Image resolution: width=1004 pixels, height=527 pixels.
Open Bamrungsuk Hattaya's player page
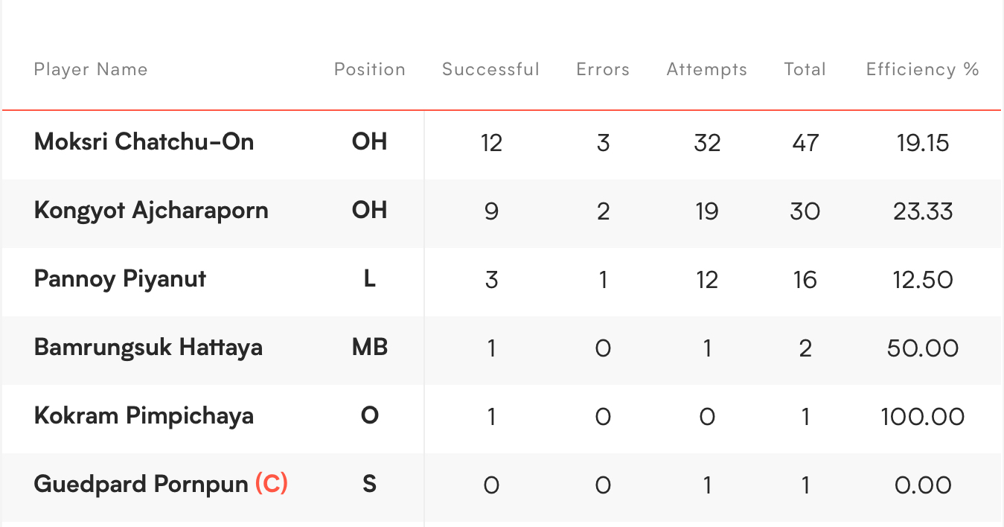(148, 348)
